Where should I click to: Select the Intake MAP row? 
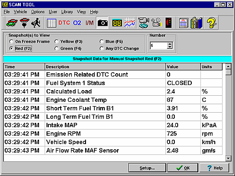pyautogui.click(x=113, y=125)
